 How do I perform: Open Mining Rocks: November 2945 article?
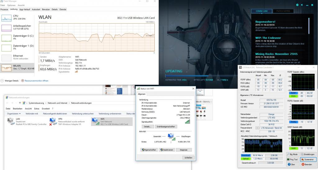point(276,54)
